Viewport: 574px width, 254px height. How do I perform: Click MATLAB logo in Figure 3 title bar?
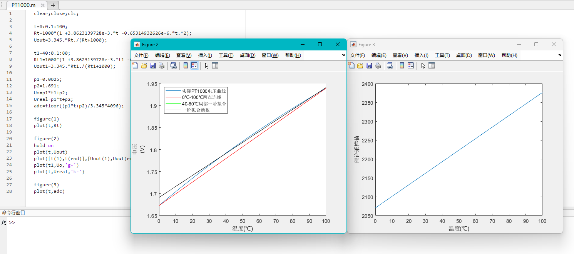[x=353, y=45]
